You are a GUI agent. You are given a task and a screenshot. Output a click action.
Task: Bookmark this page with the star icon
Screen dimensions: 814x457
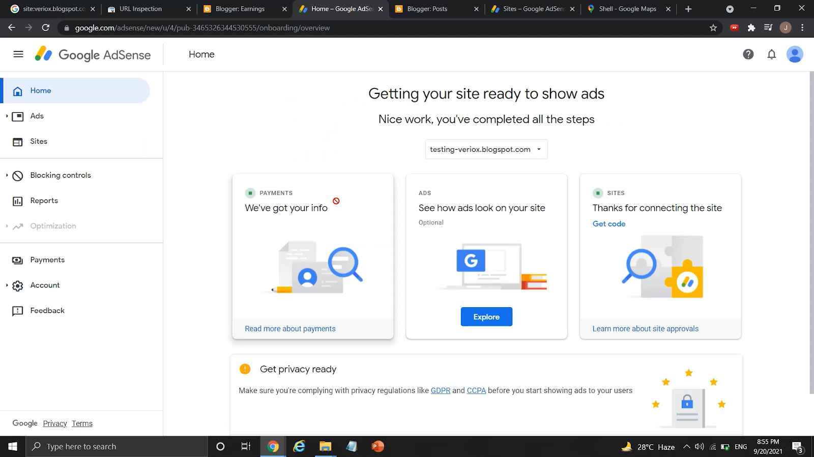713,28
